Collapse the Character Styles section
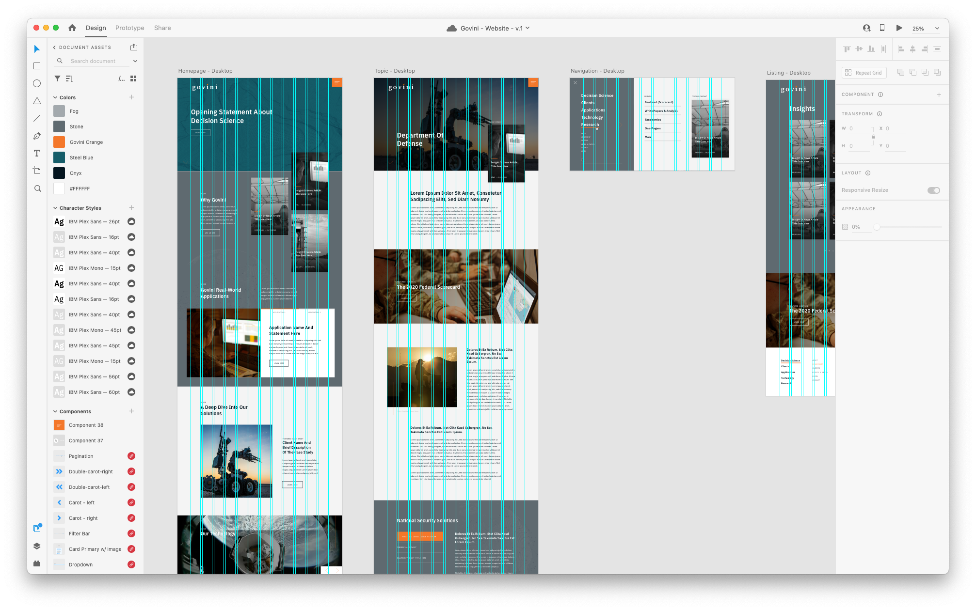 point(55,208)
